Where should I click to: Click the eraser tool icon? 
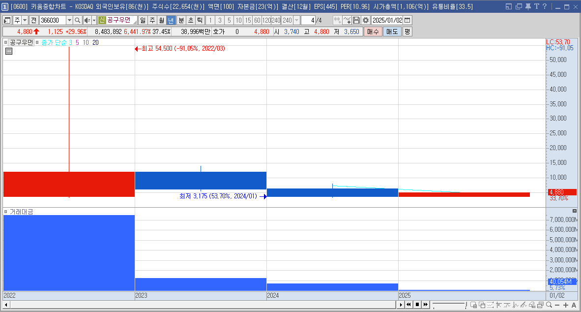(532, 305)
